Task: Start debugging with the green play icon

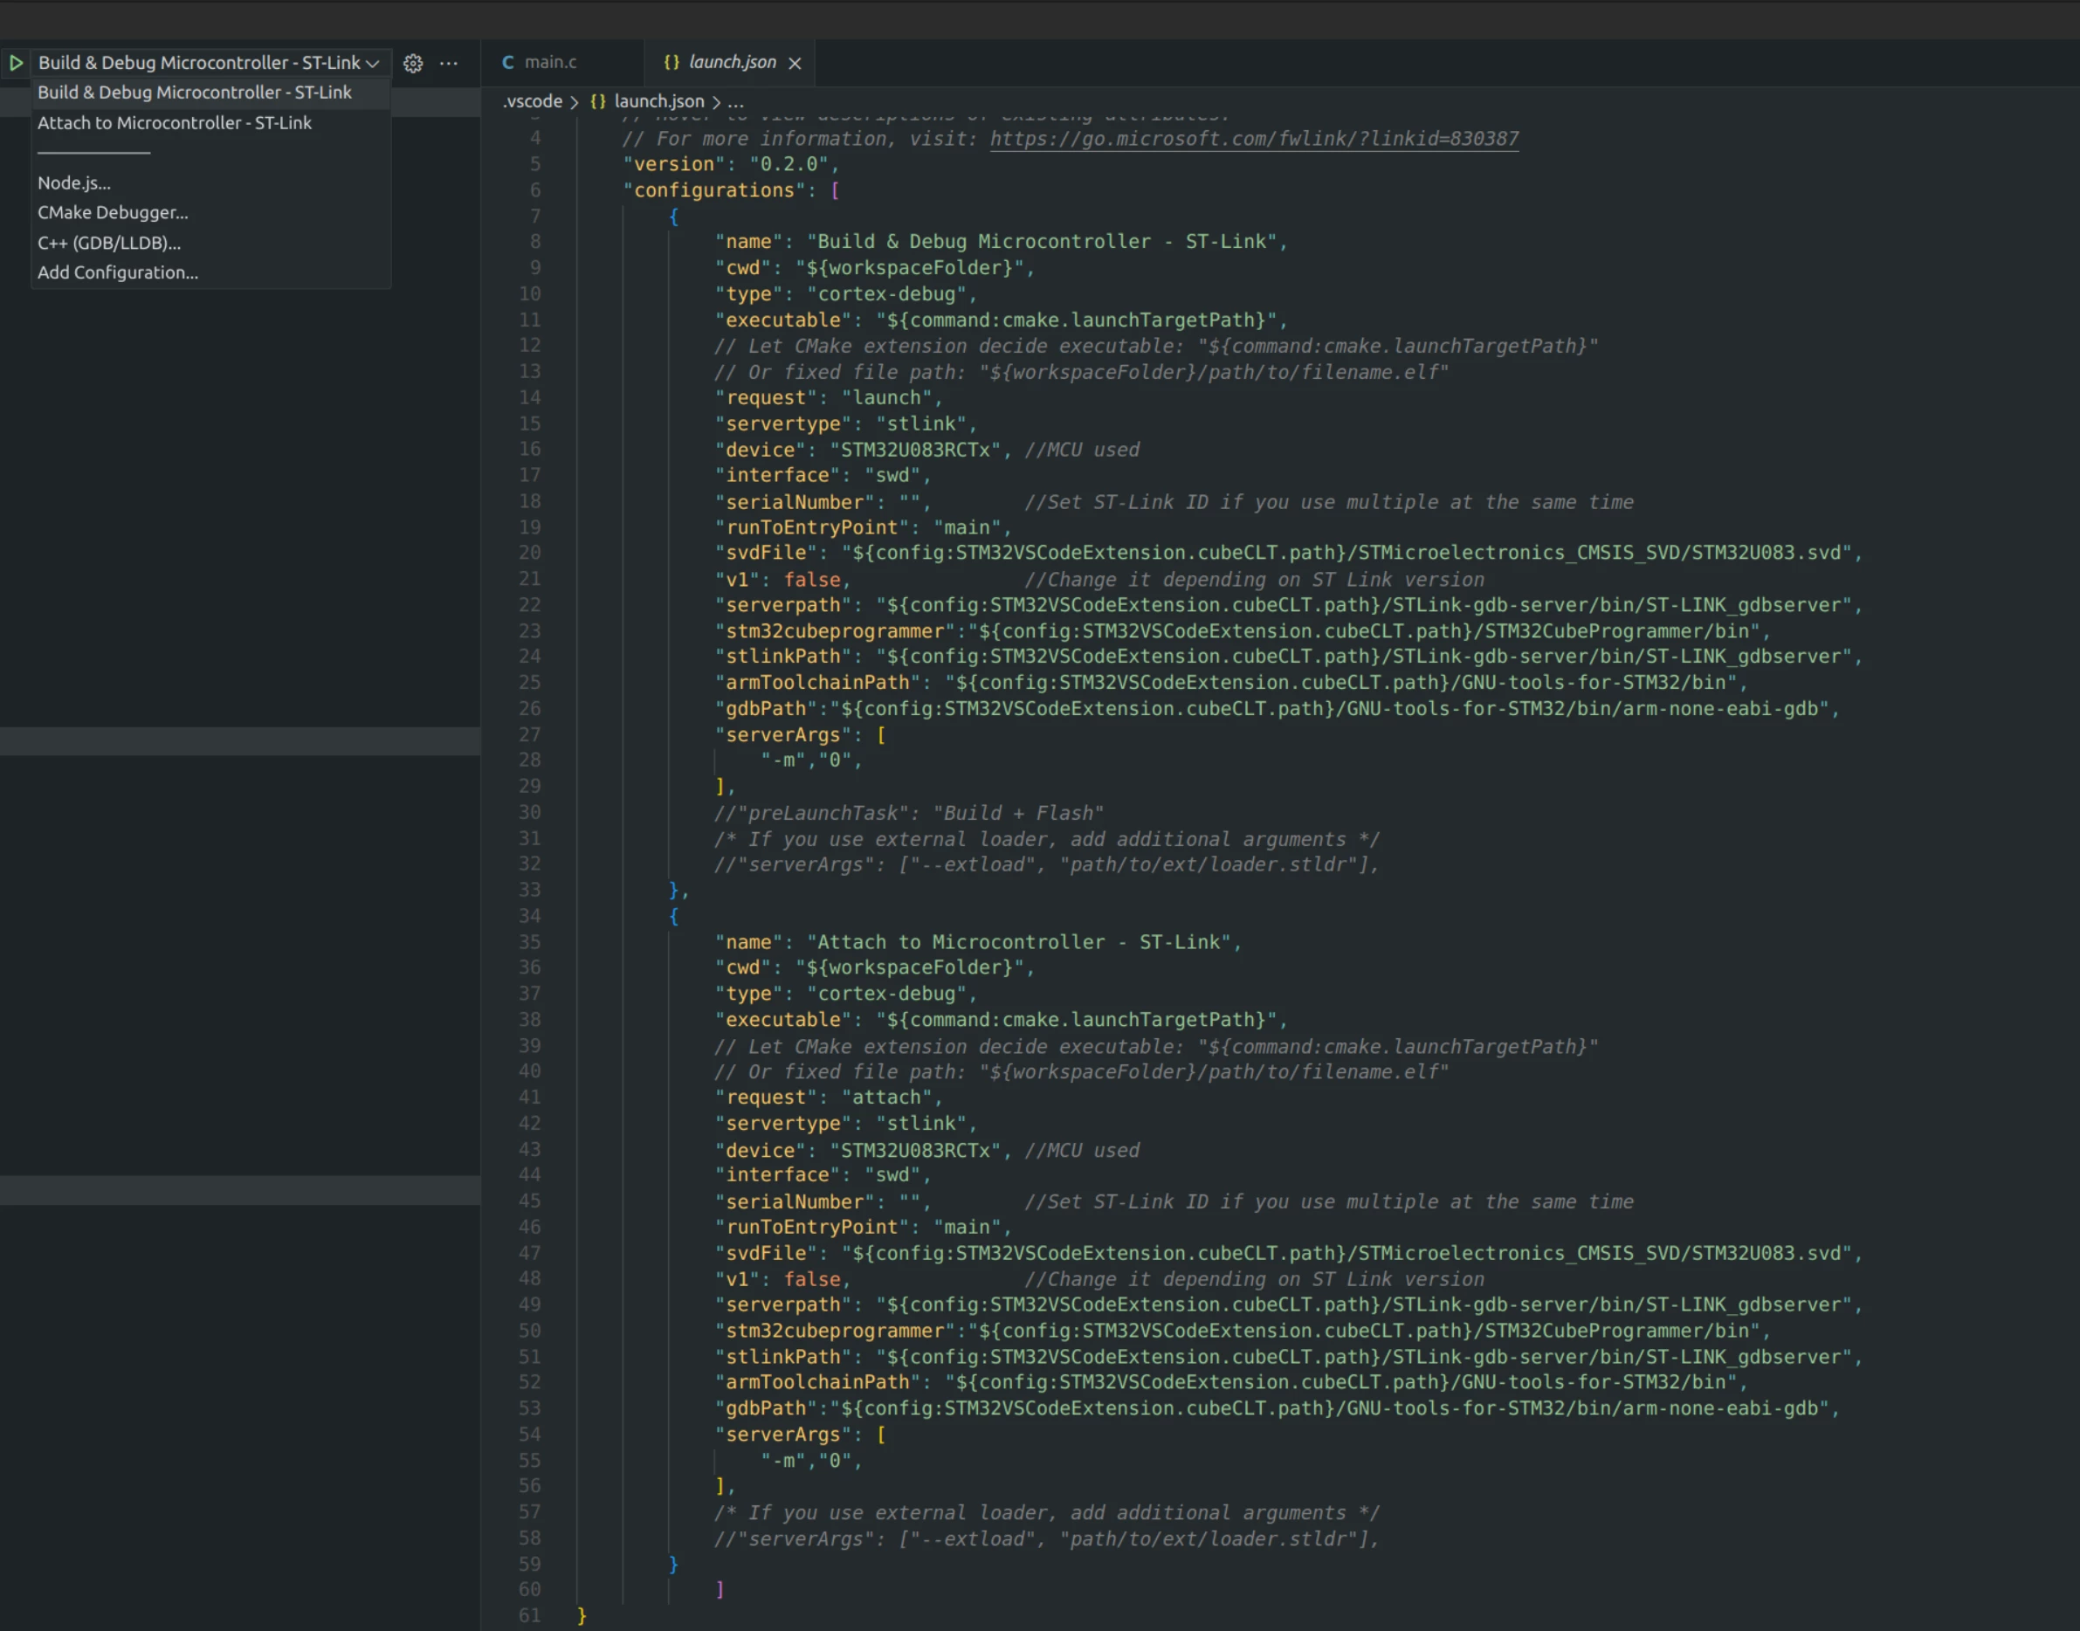Action: (17, 63)
